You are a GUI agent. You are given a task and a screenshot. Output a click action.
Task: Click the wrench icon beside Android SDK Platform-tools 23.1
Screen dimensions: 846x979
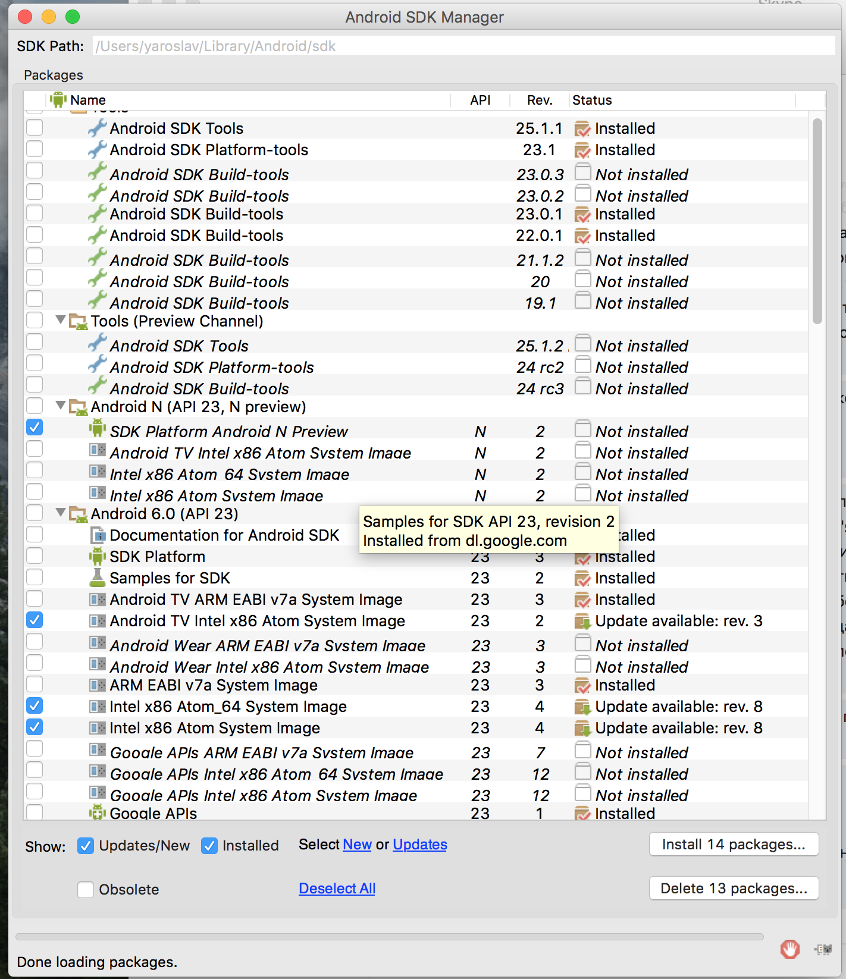click(97, 149)
